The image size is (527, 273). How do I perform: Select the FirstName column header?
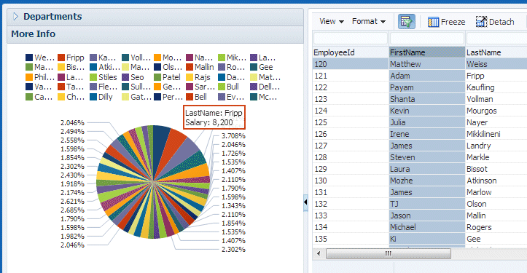[x=427, y=52]
